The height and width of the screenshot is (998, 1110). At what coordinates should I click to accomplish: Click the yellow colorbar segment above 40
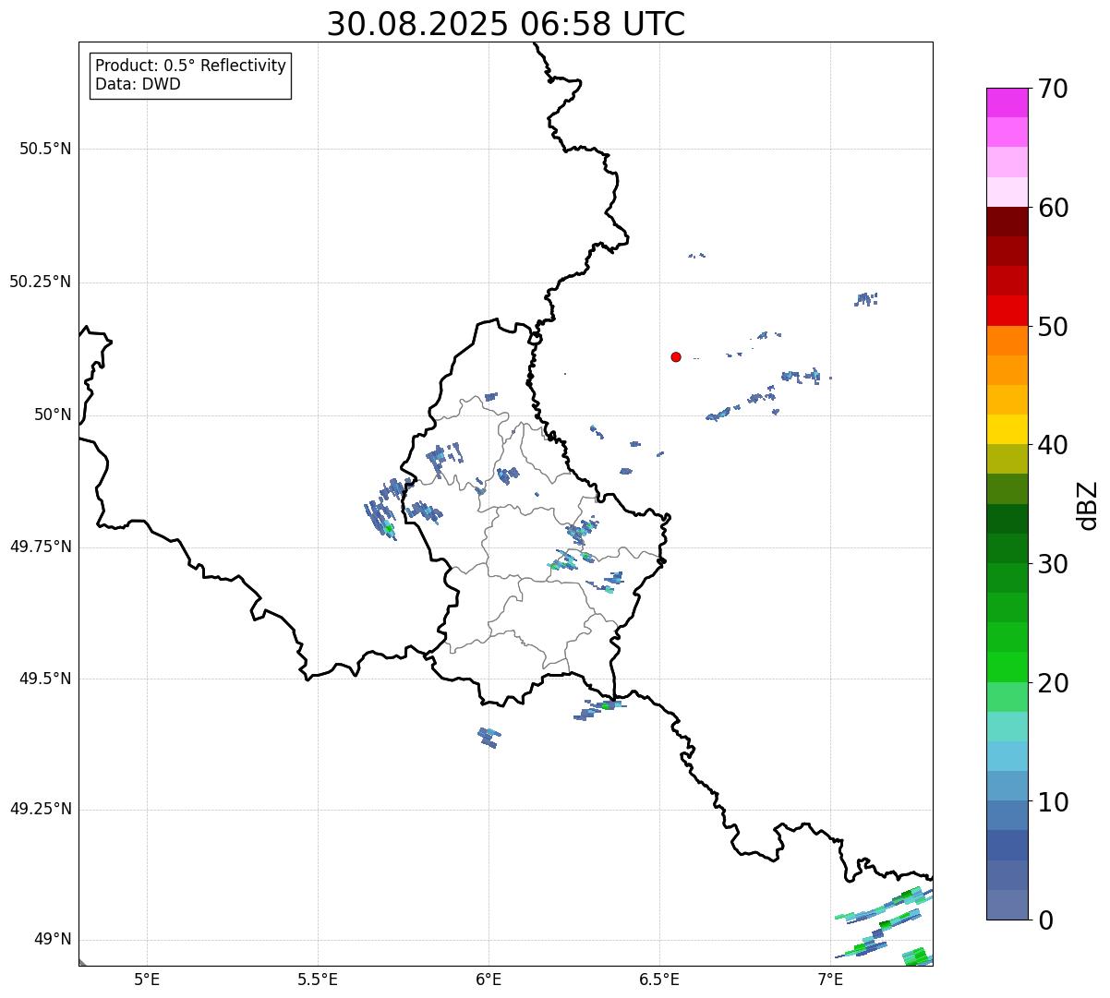1007,429
